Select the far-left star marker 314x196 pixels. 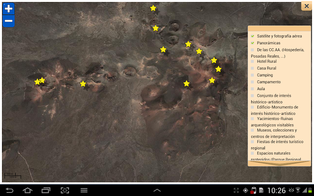tap(37, 82)
